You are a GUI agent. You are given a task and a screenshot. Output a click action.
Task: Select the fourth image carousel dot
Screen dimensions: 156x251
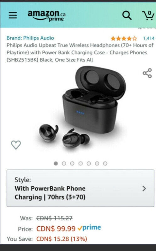point(81,163)
